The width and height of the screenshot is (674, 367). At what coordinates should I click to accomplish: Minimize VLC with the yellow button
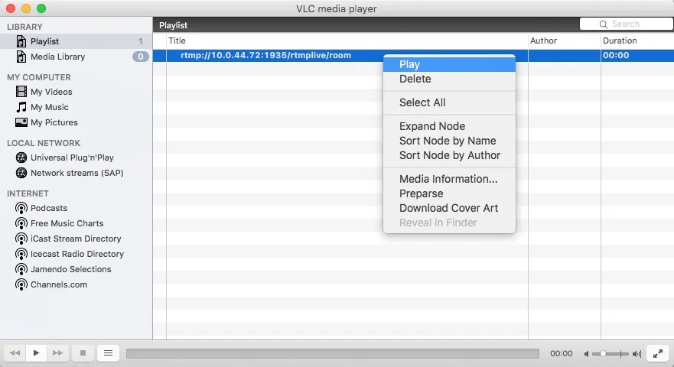click(x=26, y=8)
